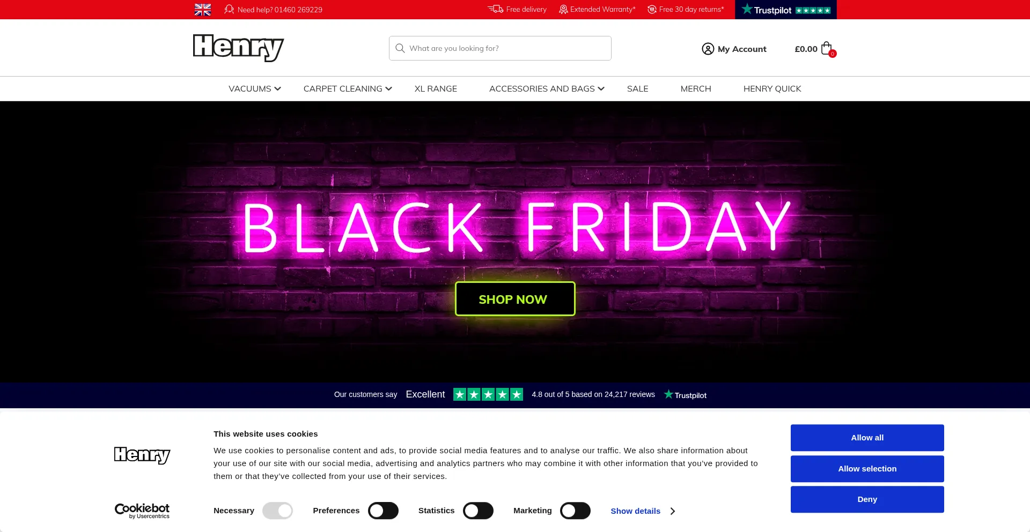1030x532 pixels.
Task: Expand the Vacuums dropdown menu
Action: point(255,88)
